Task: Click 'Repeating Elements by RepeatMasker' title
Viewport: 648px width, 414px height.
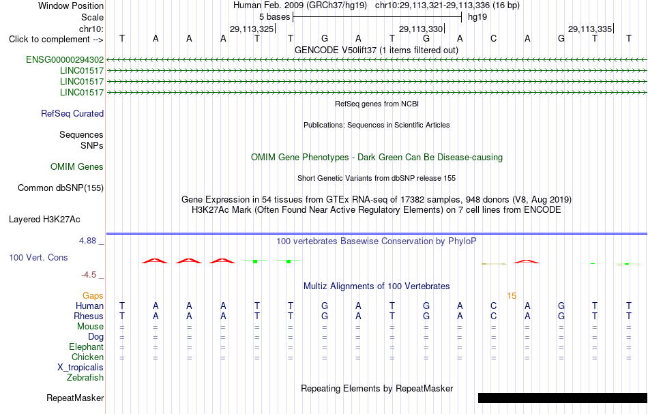Action: pyautogui.click(x=377, y=388)
